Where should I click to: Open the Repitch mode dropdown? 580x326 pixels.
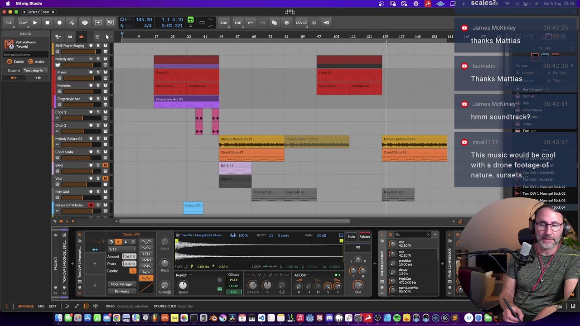click(x=183, y=275)
